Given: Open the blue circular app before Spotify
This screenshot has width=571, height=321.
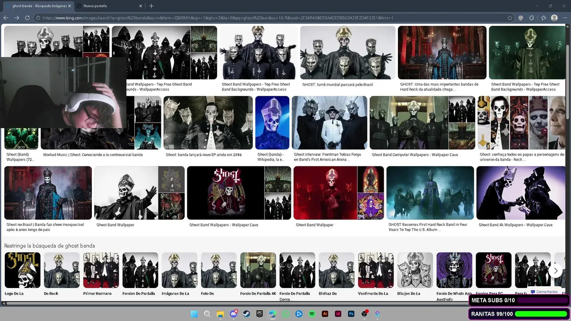Looking at the screenshot, I should click(299, 314).
